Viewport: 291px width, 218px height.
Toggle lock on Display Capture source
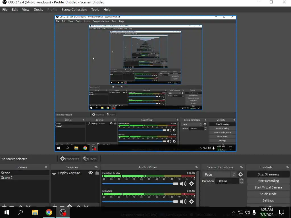pyautogui.click(x=97, y=173)
